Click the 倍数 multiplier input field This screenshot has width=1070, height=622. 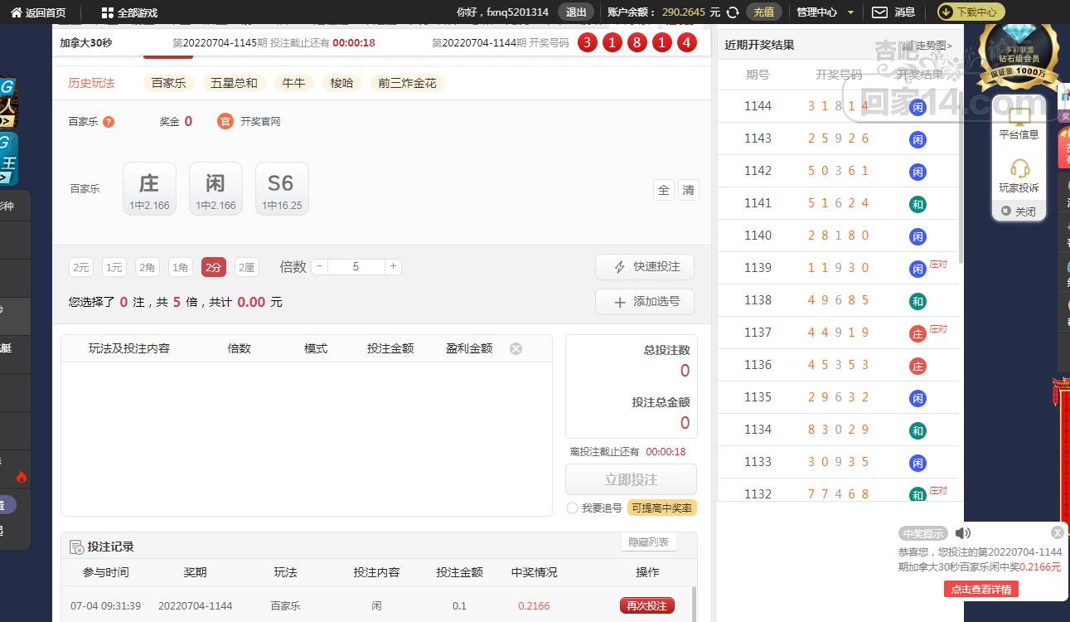tap(356, 266)
